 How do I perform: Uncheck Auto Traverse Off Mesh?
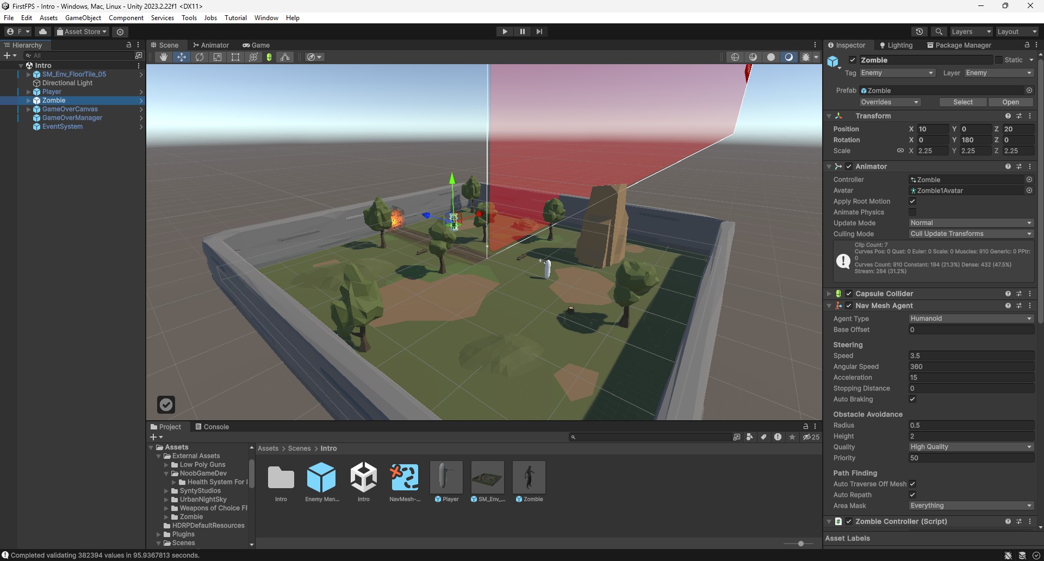(x=912, y=484)
